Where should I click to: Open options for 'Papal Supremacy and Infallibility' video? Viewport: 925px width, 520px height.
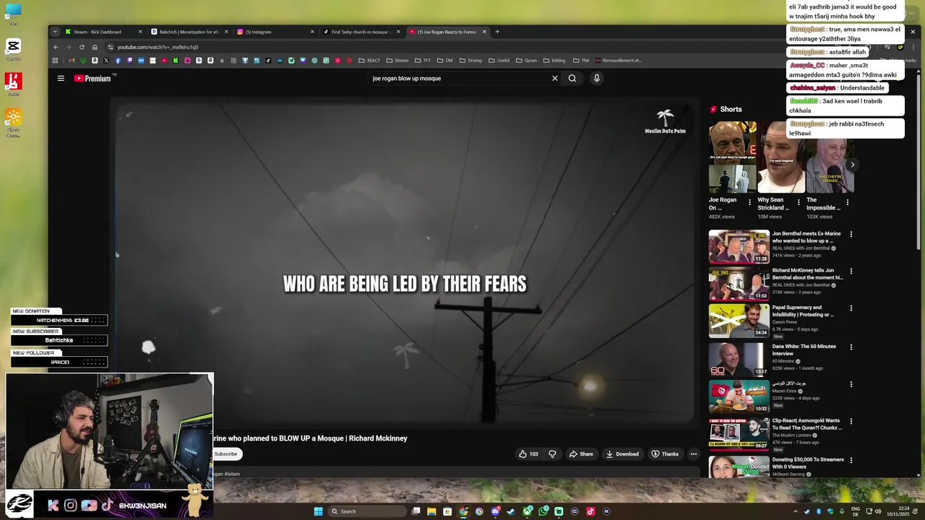coord(851,308)
